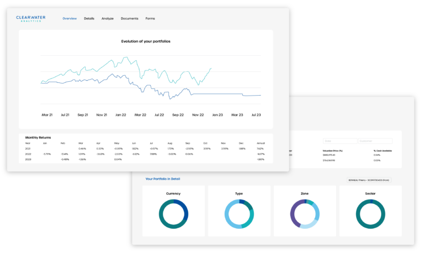
Task: Open the Overview tab
Action: pyautogui.click(x=70, y=19)
